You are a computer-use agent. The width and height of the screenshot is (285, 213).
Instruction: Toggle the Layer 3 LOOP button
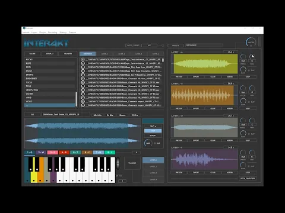pos(248,140)
